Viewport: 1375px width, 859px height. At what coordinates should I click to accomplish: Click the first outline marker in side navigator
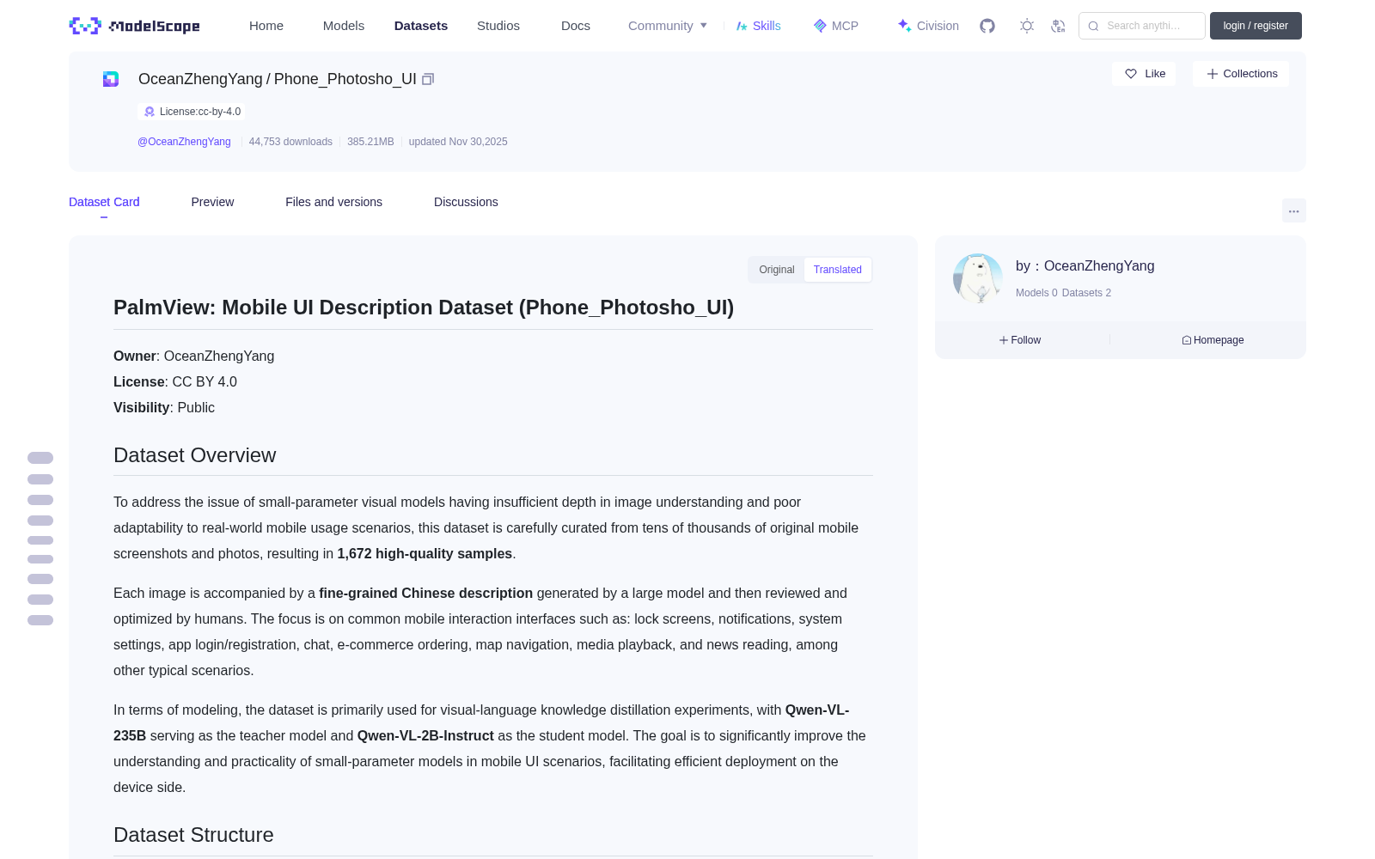[40, 458]
